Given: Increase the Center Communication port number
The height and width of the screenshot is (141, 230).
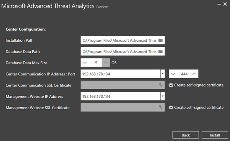Looking at the screenshot, I should coord(194,74).
